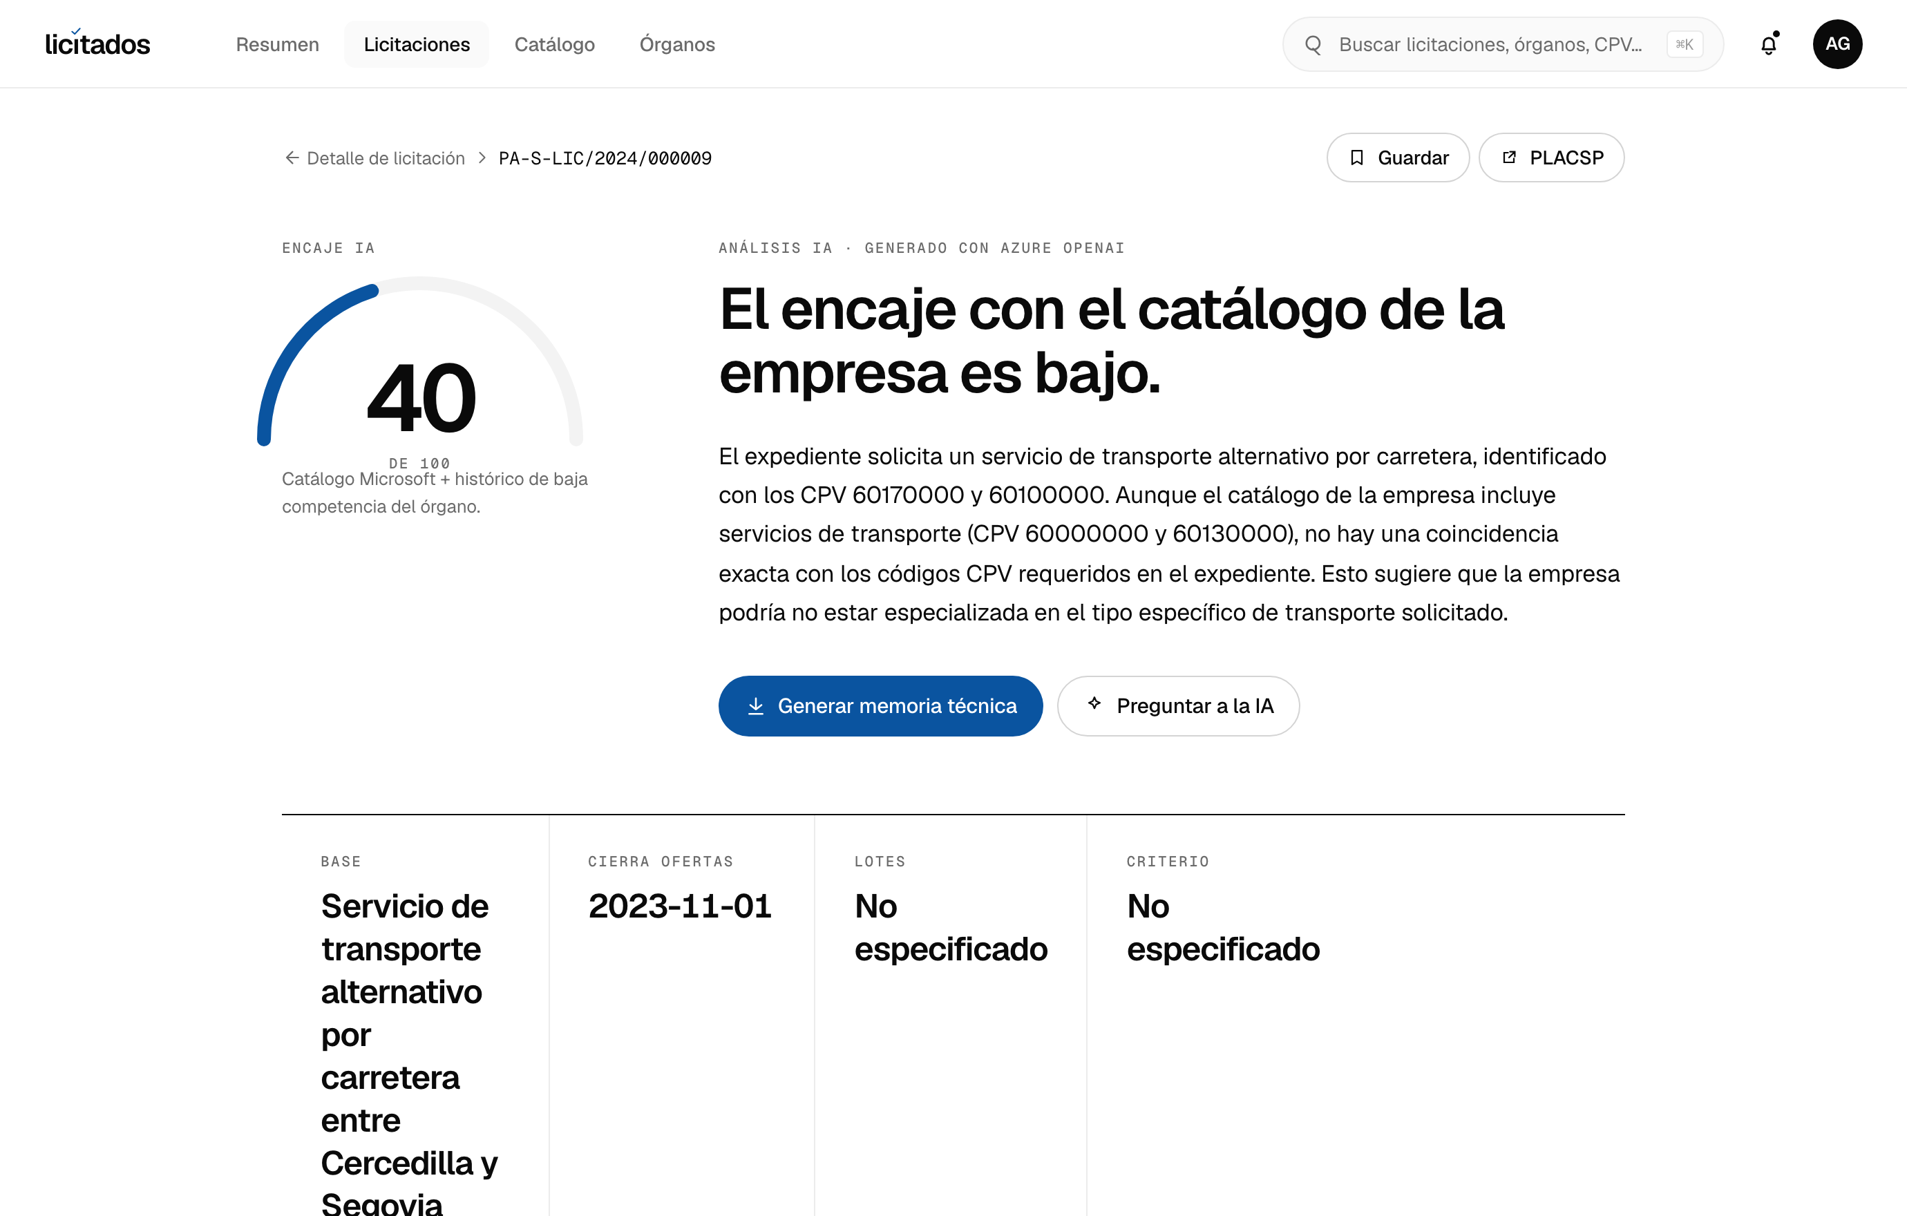Viewport: 1907px width, 1216px height.
Task: Click the download icon in Generar memoria técnica
Action: click(x=755, y=705)
